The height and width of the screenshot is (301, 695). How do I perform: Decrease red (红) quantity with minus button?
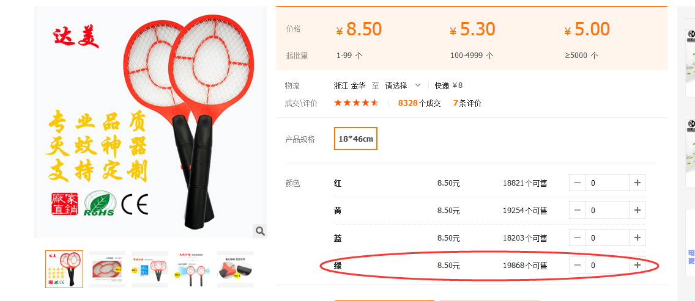pyautogui.click(x=577, y=183)
